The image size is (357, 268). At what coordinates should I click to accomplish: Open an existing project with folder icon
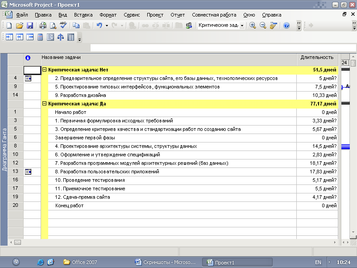(x=20, y=25)
